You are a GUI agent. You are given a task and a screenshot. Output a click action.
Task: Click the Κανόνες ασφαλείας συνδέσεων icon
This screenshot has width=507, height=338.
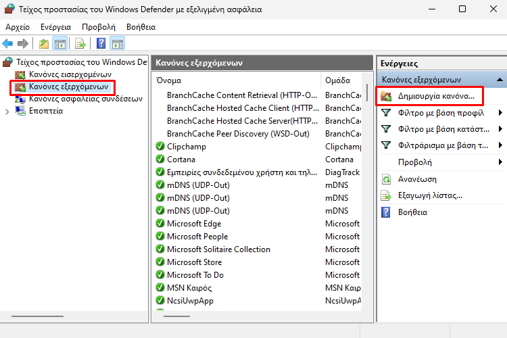(x=20, y=99)
